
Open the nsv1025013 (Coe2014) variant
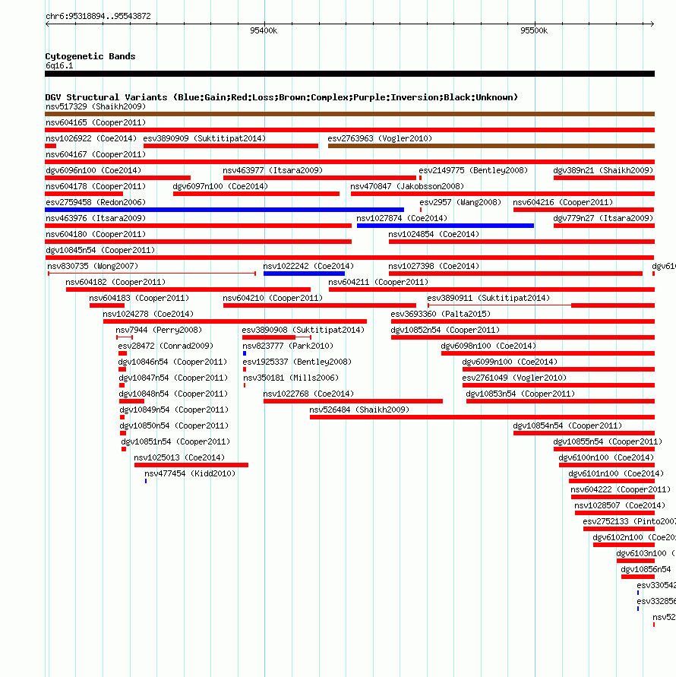pyautogui.click(x=179, y=458)
